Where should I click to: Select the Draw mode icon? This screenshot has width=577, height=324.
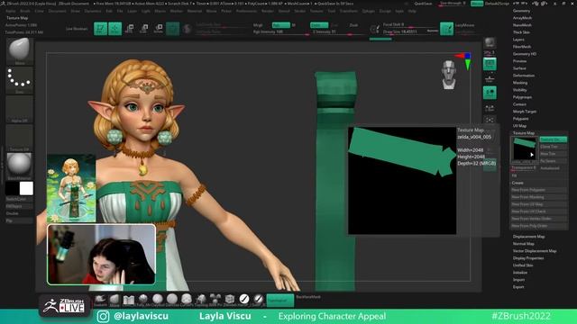[x=114, y=29]
